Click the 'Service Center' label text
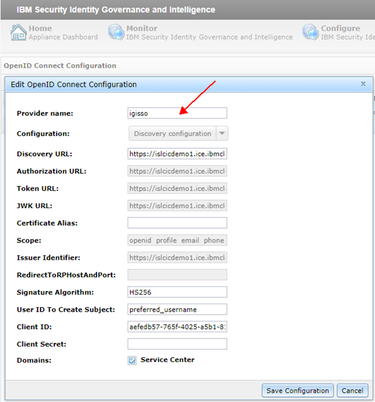 pyautogui.click(x=168, y=360)
